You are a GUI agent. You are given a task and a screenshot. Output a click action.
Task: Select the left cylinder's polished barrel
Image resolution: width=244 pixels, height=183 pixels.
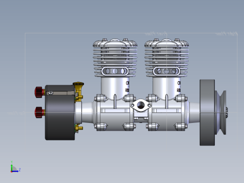coord(115,88)
